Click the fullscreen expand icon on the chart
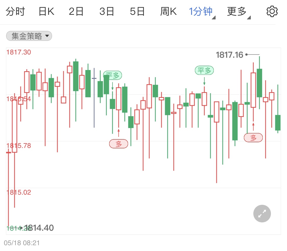 click(262, 213)
